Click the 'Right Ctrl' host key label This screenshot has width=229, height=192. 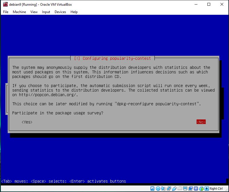pos(216,189)
